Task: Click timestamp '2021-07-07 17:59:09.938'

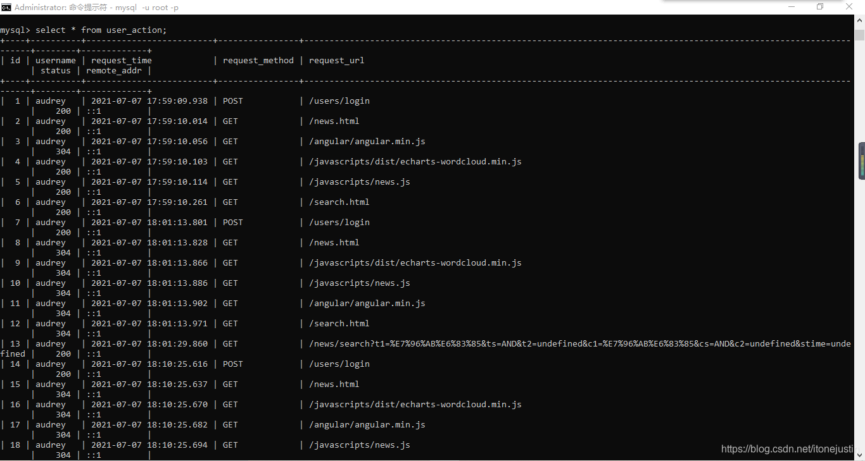Action: coord(149,101)
